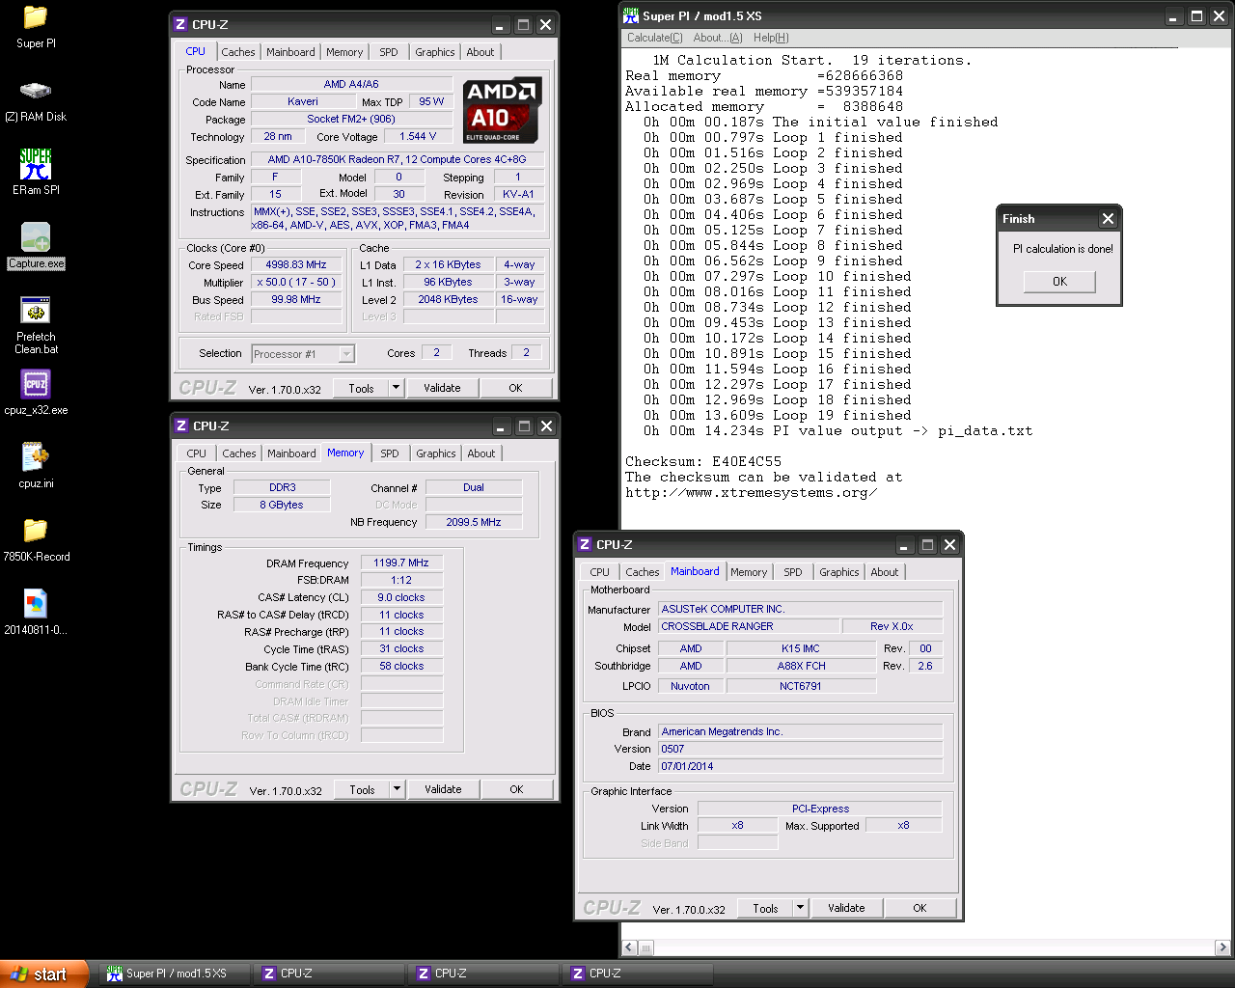
Task: Expand Tools dropdown arrow in Memory window
Action: pyautogui.click(x=397, y=789)
